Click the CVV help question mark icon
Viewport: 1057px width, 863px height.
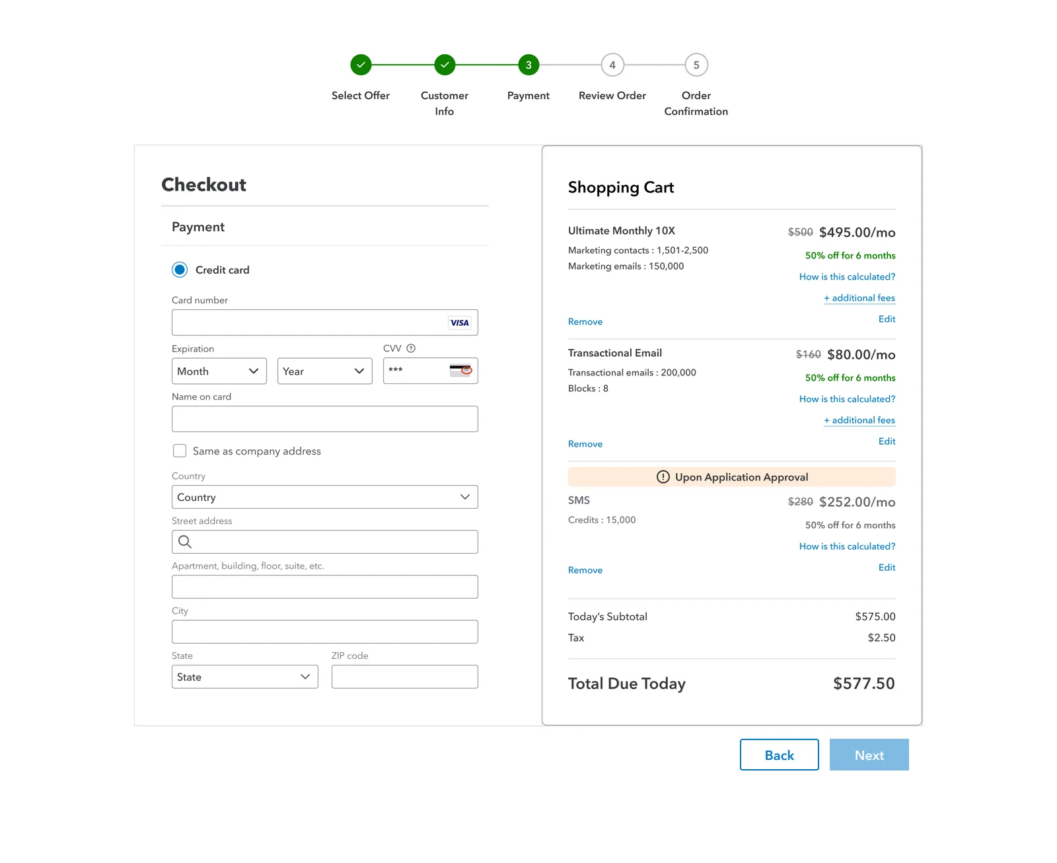(411, 348)
